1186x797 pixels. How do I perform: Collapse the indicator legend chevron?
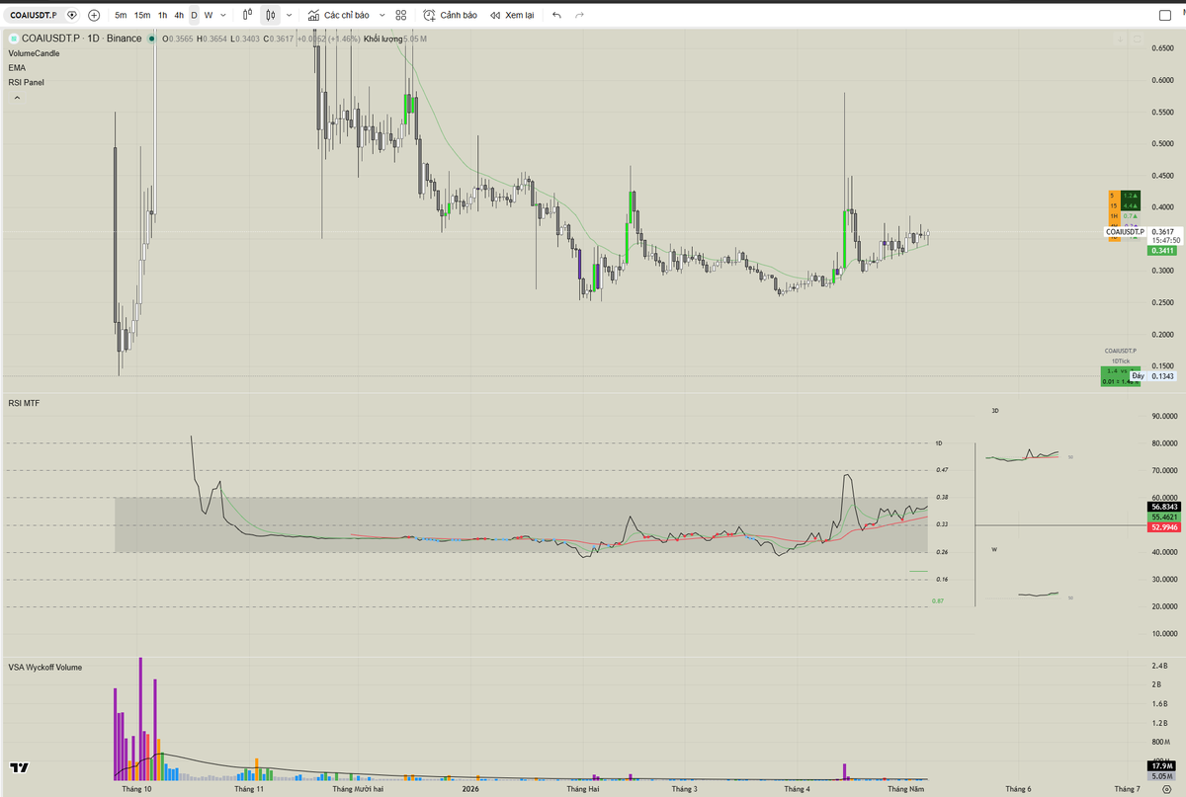[x=16, y=97]
